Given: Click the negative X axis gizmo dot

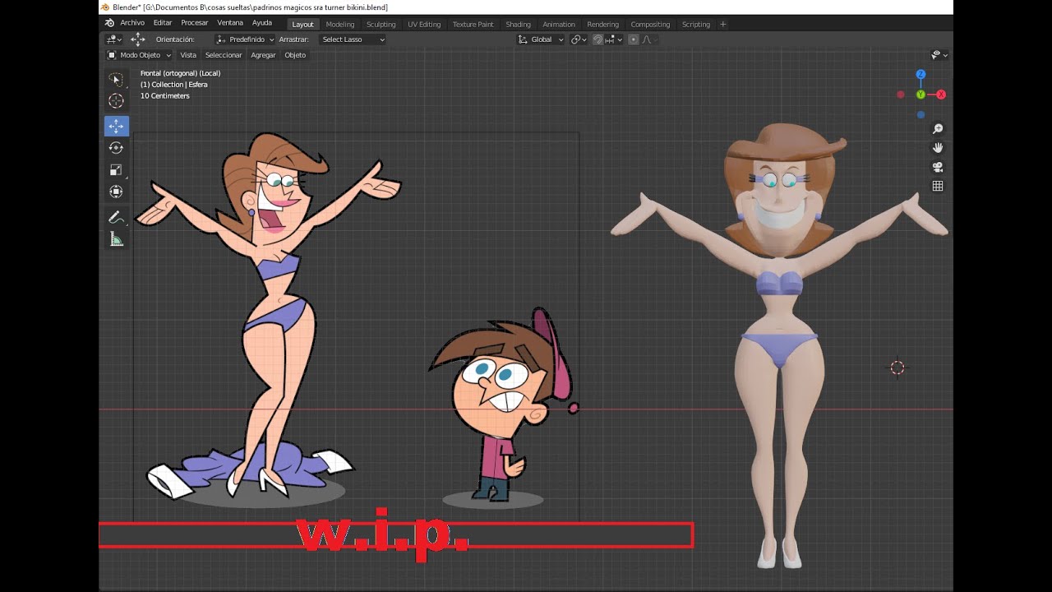Looking at the screenshot, I should point(901,95).
